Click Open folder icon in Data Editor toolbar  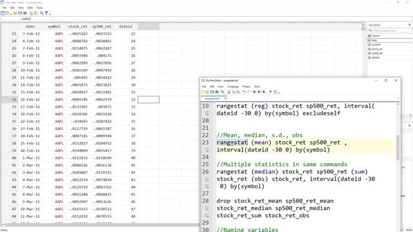15,13
